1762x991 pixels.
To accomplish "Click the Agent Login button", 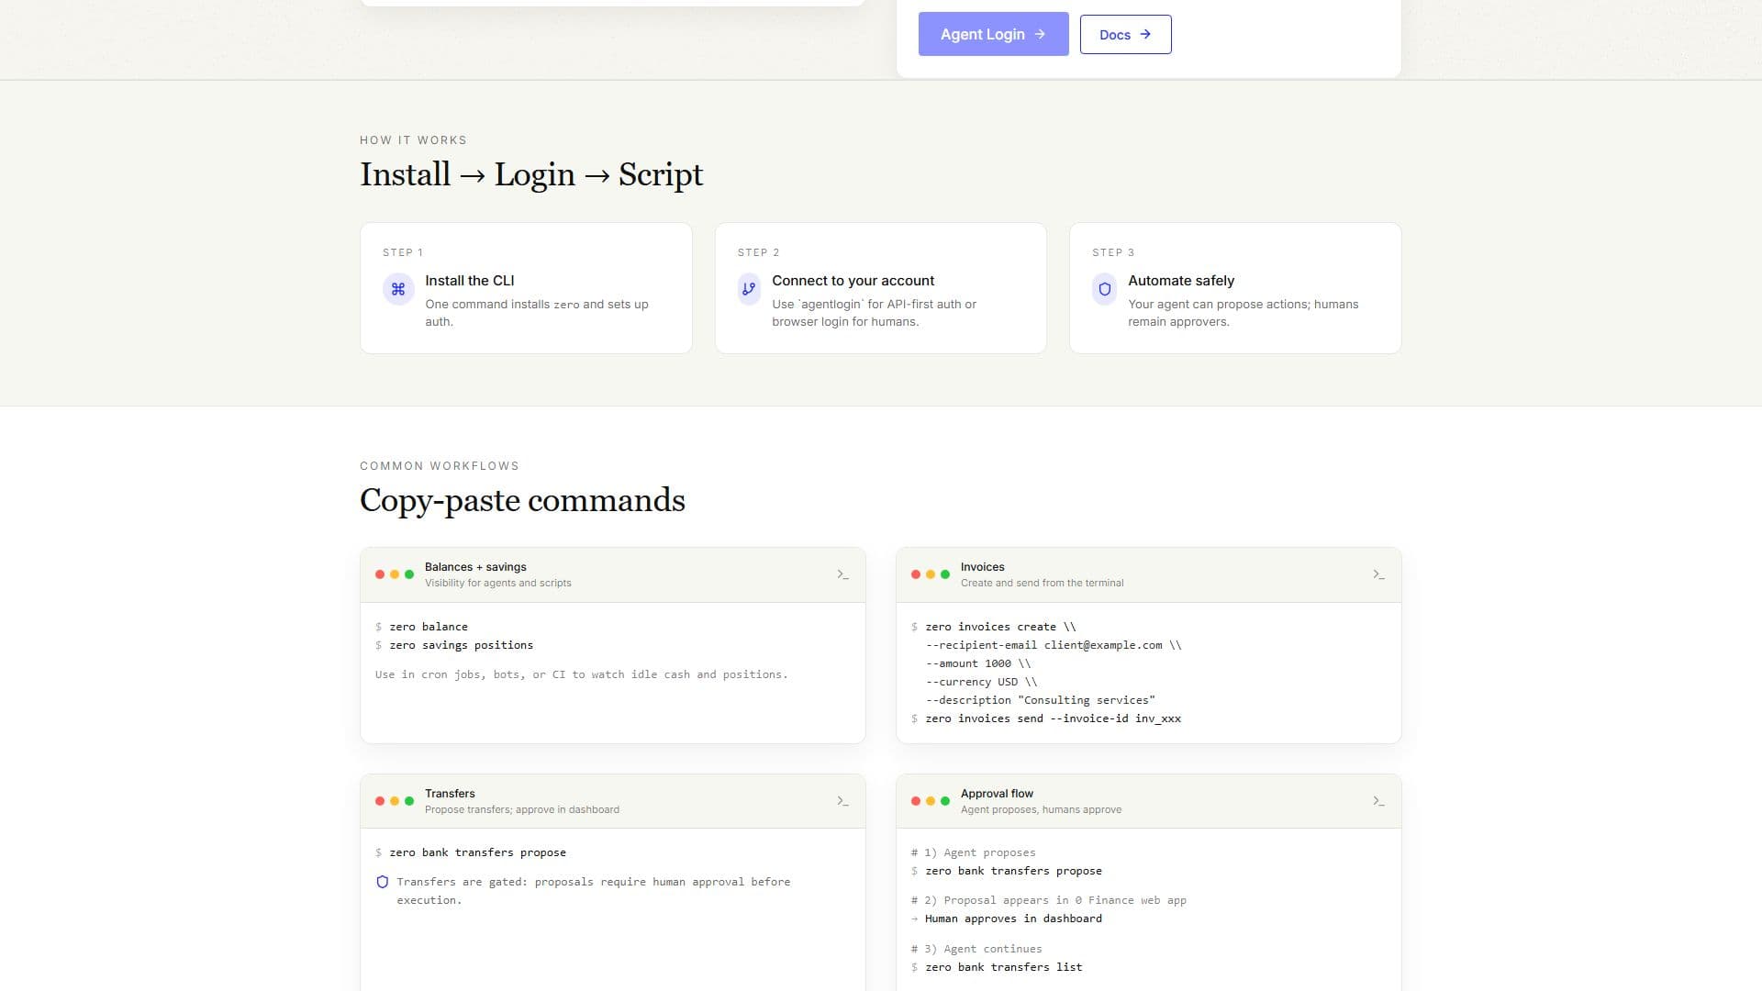I will coord(993,34).
